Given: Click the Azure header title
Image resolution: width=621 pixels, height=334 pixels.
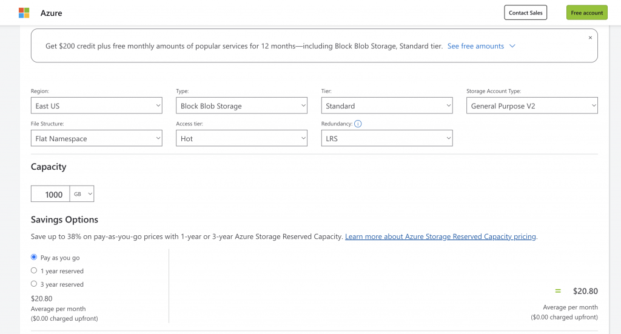Looking at the screenshot, I should click(x=51, y=13).
